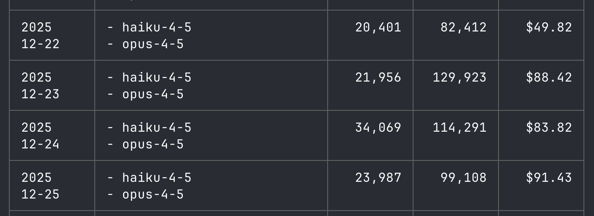Screen dimensions: 594x216
Task: Select the 2025 12-23 date cell
Action: coord(40,85)
